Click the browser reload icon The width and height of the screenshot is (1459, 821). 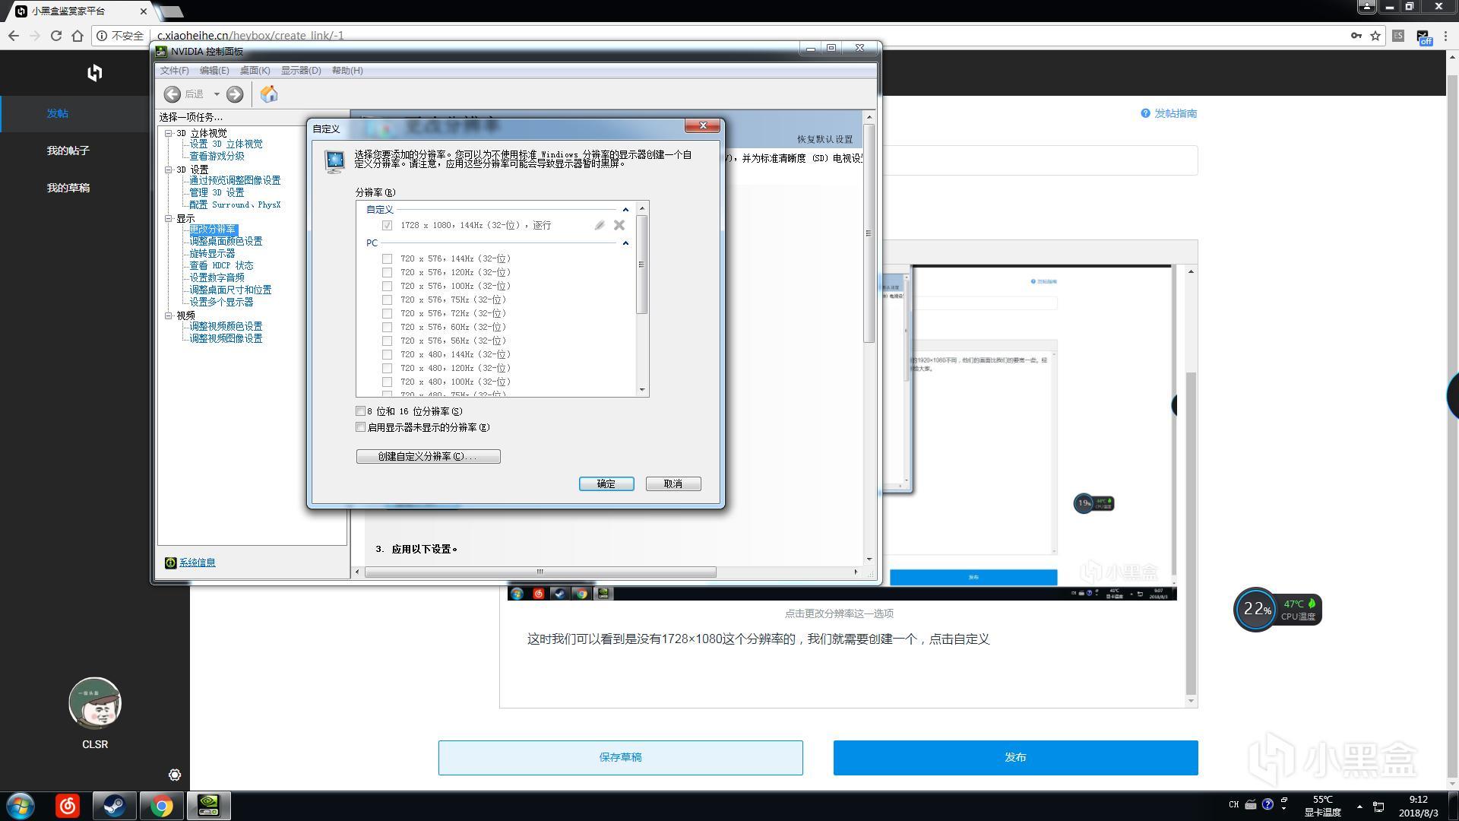point(56,36)
